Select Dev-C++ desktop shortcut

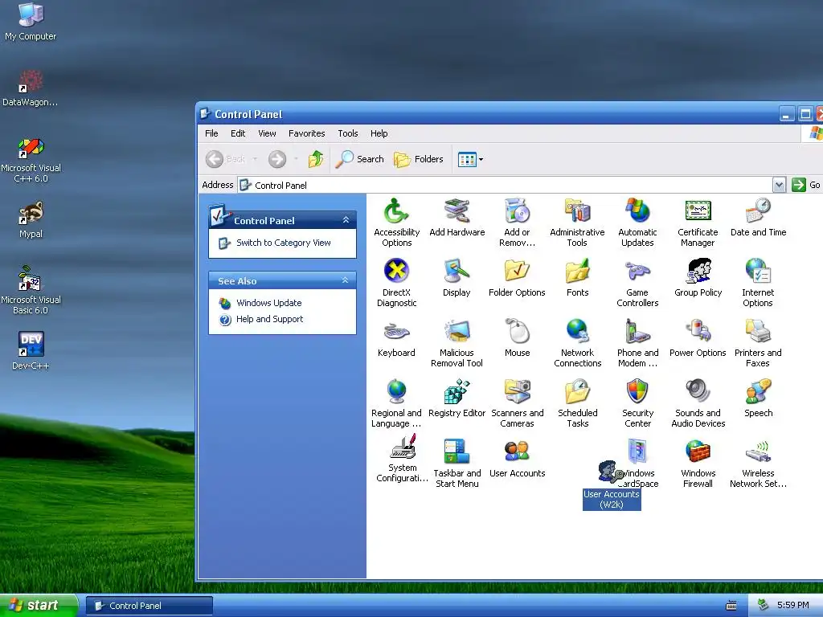point(31,351)
